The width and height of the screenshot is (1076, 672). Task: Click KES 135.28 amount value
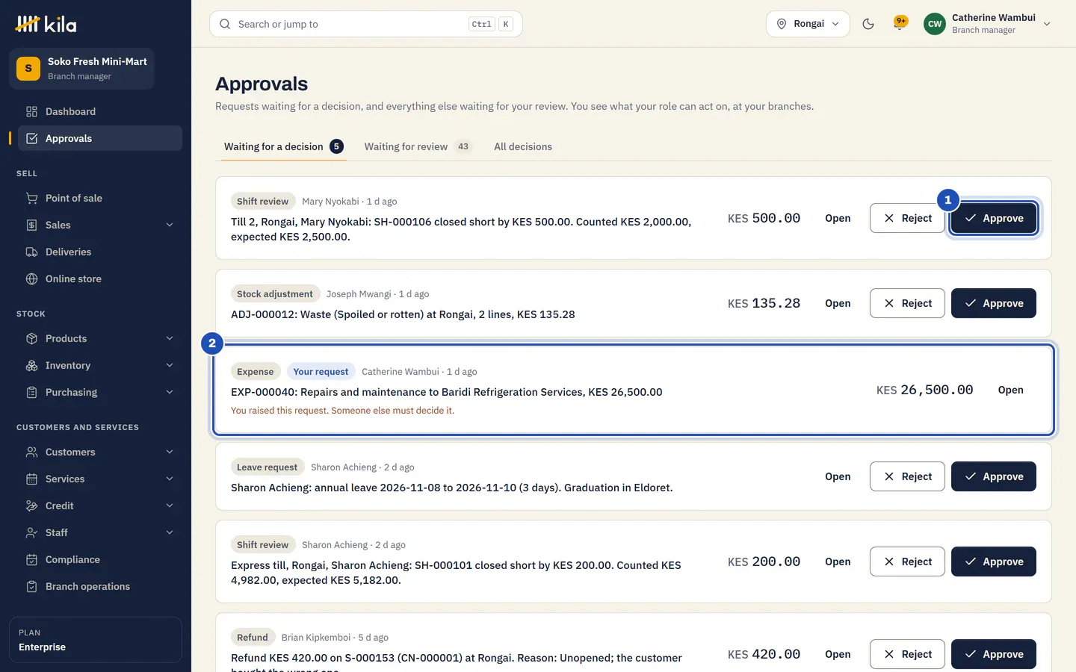coord(764,303)
